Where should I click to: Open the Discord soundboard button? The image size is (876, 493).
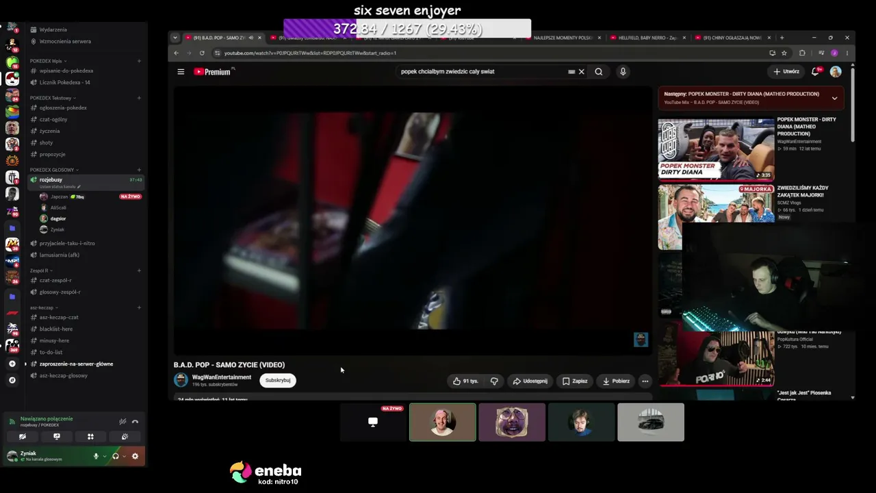[x=125, y=436]
